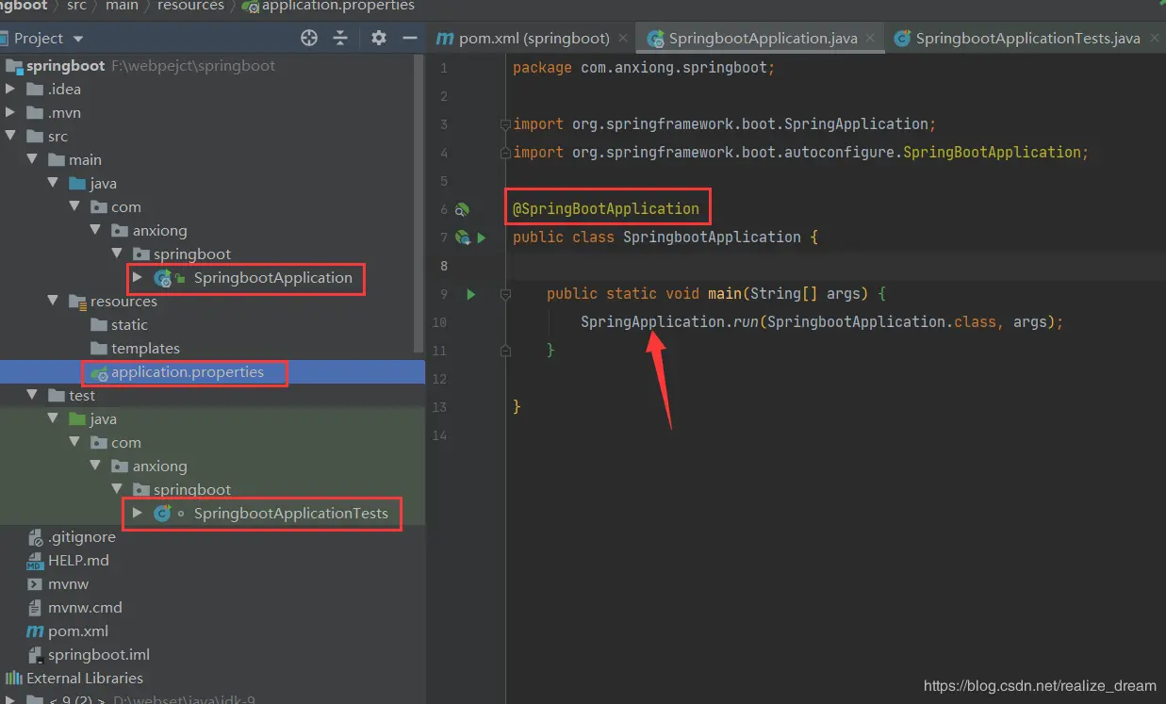Open the Project view dropdown
This screenshot has width=1166, height=704.
78,39
